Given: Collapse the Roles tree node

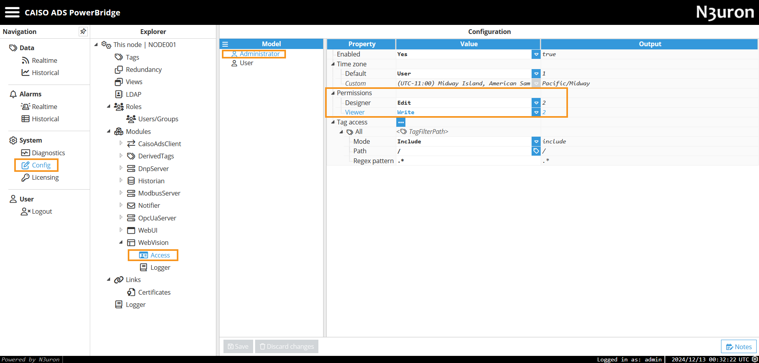Looking at the screenshot, I should pyautogui.click(x=108, y=106).
